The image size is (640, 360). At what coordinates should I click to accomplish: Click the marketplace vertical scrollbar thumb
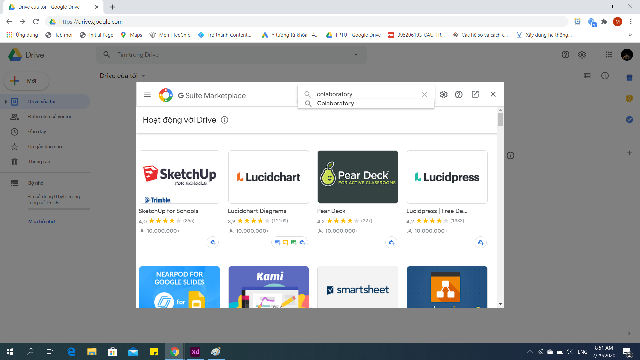(x=500, y=119)
